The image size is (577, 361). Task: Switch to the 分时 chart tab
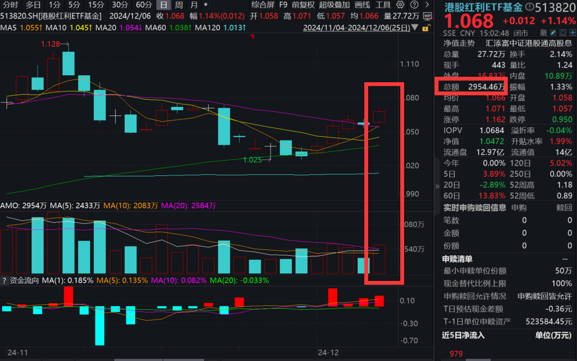(x=10, y=5)
